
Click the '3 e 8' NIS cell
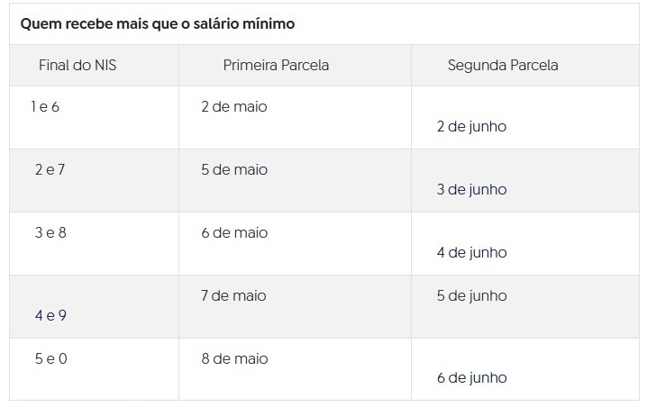tap(50, 233)
